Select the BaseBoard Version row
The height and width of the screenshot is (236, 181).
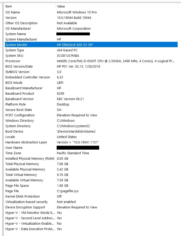coord(91,99)
